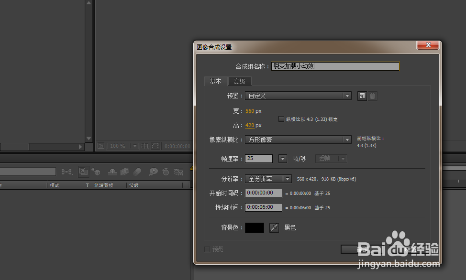This screenshot has height=280, width=466.
Task: Click the 模式 column header in the timeline
Action: point(55,185)
